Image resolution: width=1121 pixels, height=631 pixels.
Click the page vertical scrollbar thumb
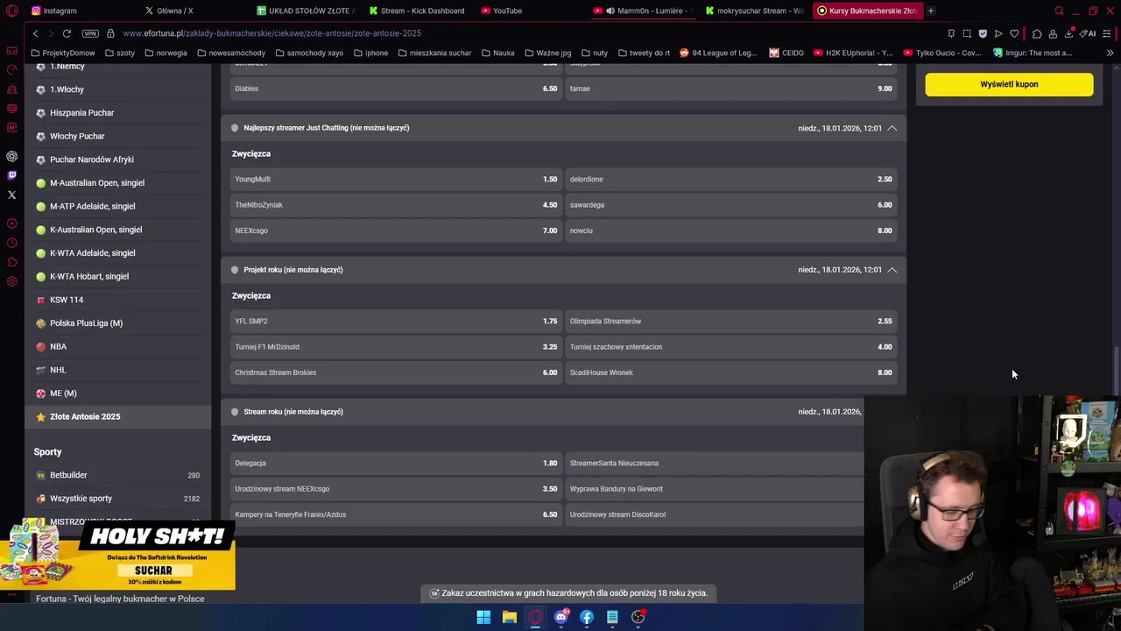pyautogui.click(x=1117, y=372)
